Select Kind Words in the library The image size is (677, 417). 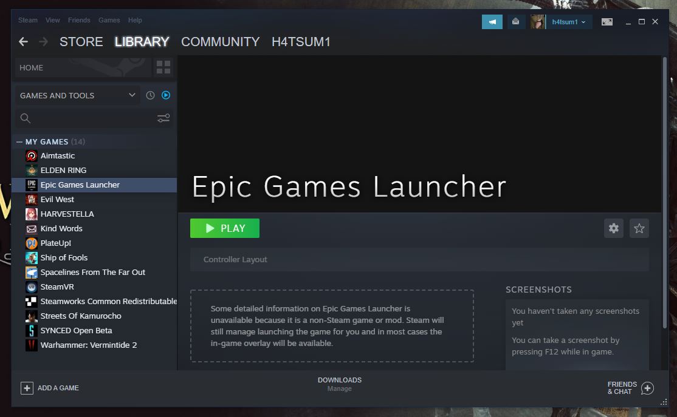[95, 229]
